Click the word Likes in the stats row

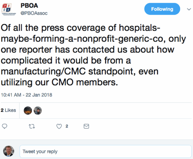(10, 110)
